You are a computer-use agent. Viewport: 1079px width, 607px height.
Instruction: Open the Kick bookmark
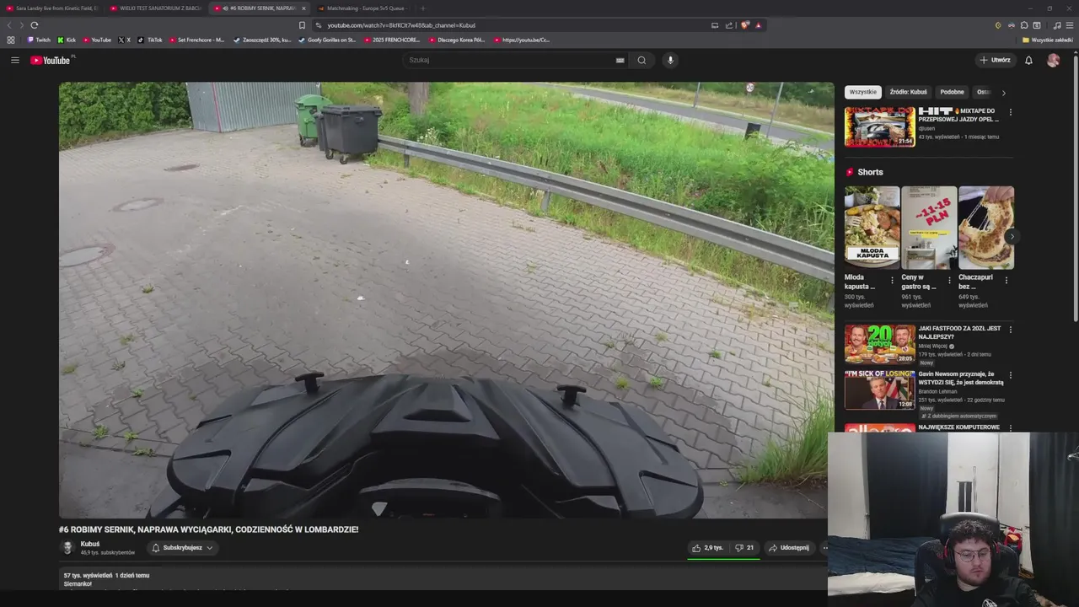[x=67, y=40]
